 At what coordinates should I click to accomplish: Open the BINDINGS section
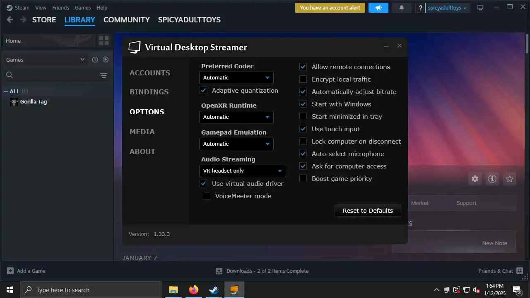(x=149, y=92)
